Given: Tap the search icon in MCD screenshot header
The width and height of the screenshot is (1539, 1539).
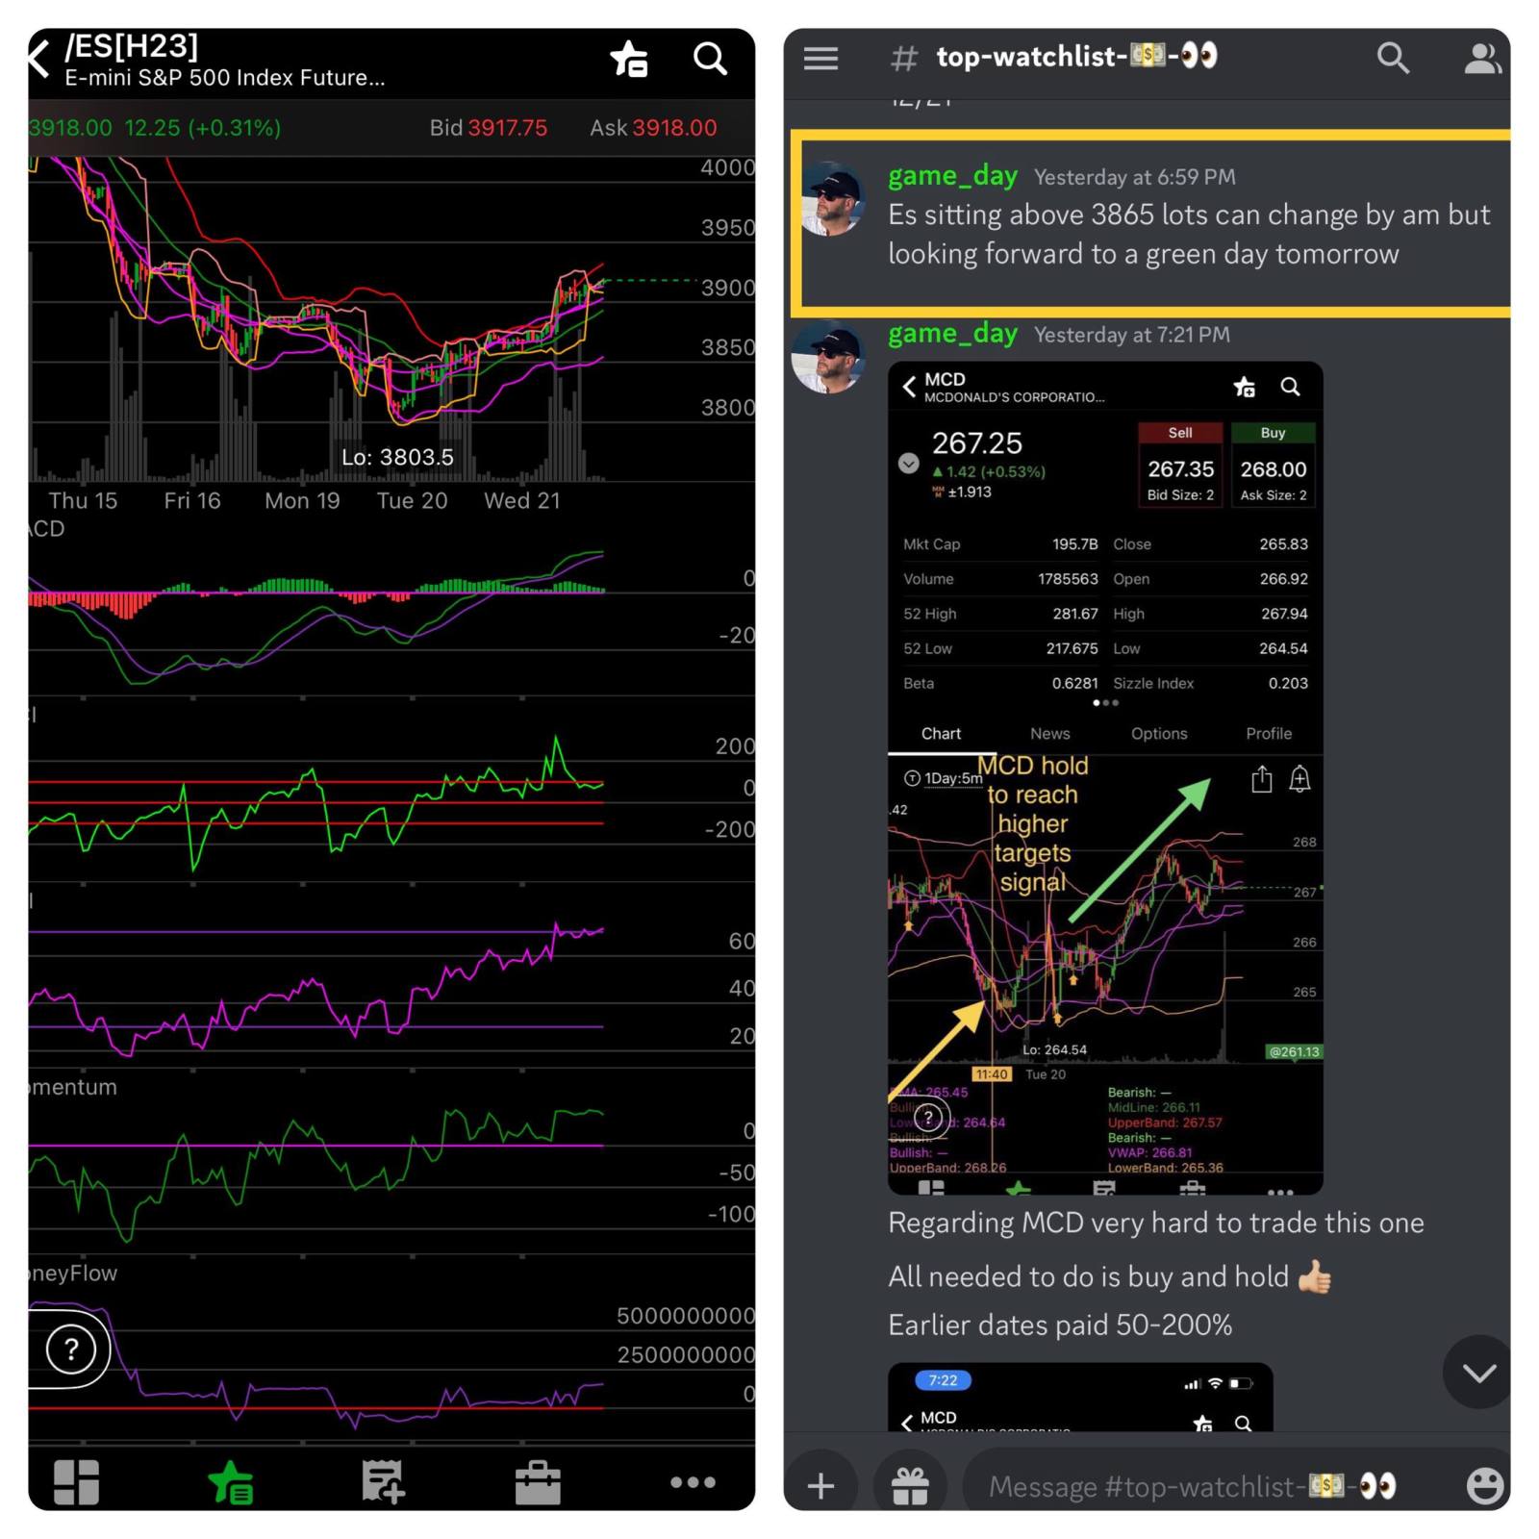Looking at the screenshot, I should tap(1290, 387).
